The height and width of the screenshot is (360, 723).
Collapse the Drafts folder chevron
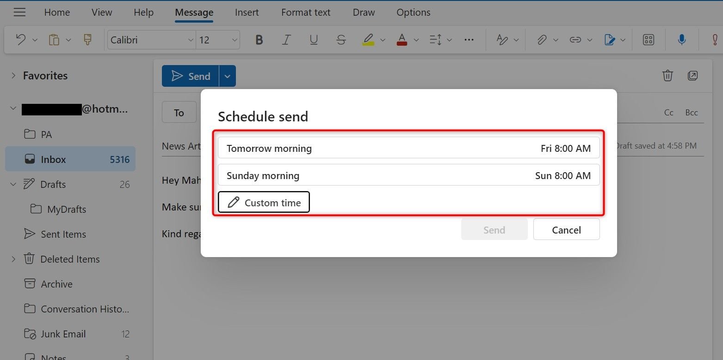click(x=13, y=184)
